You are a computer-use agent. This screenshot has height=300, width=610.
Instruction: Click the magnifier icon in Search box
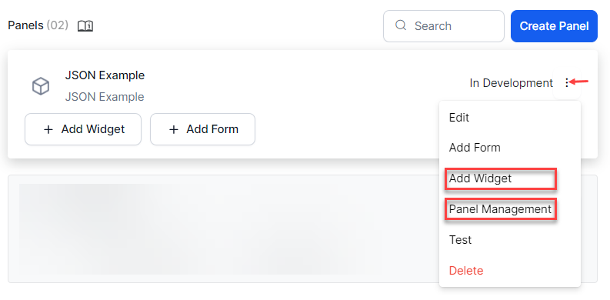[400, 25]
